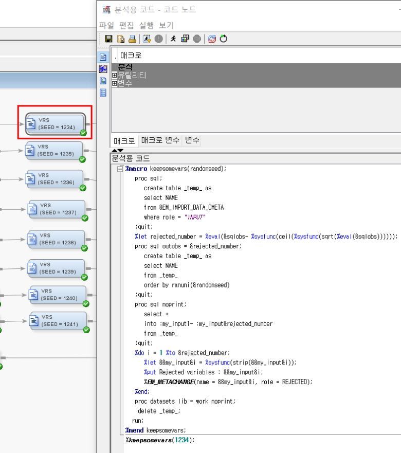
Task: Click the Print icon in toolbar
Action: [x=132, y=39]
